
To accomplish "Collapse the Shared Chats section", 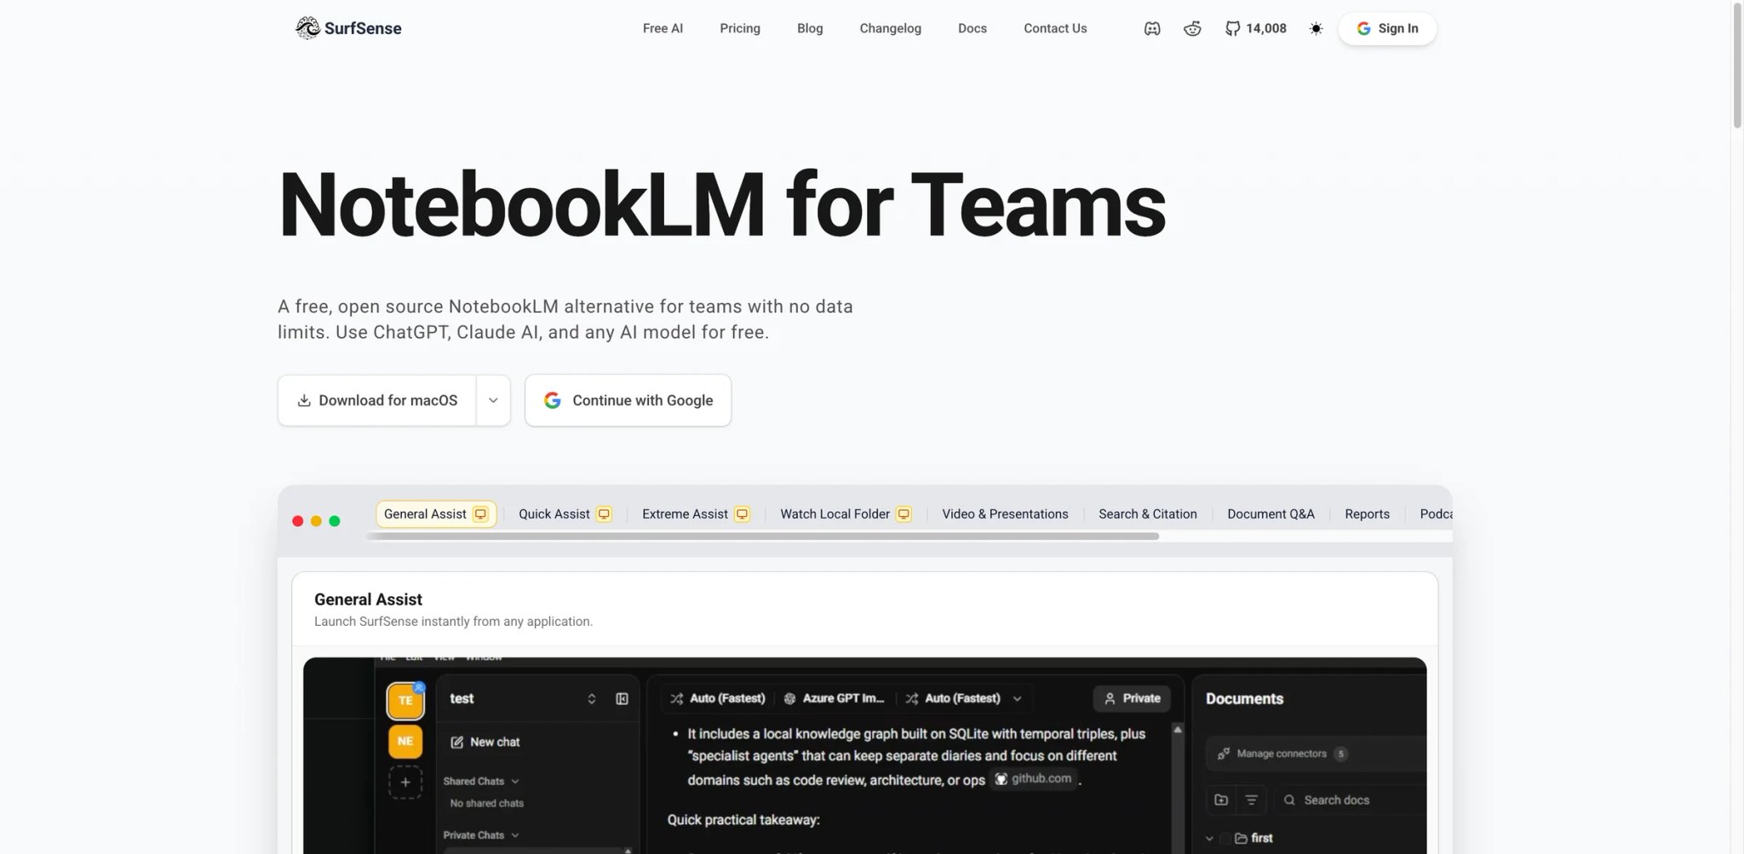I will [x=481, y=782].
